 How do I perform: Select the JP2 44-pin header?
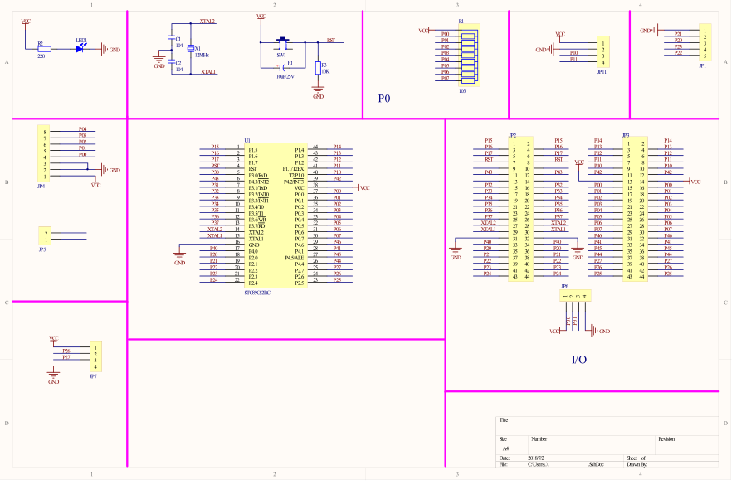coord(520,210)
